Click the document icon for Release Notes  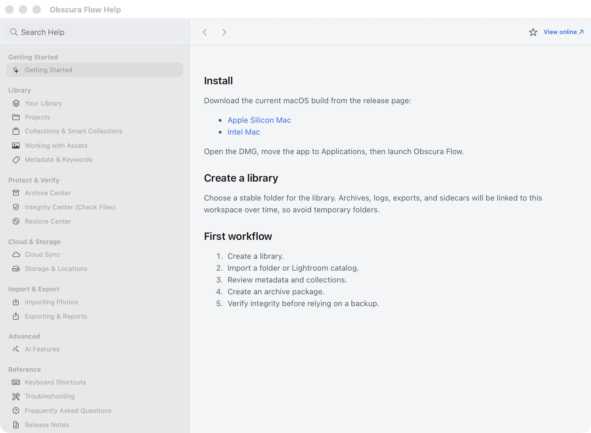16,425
